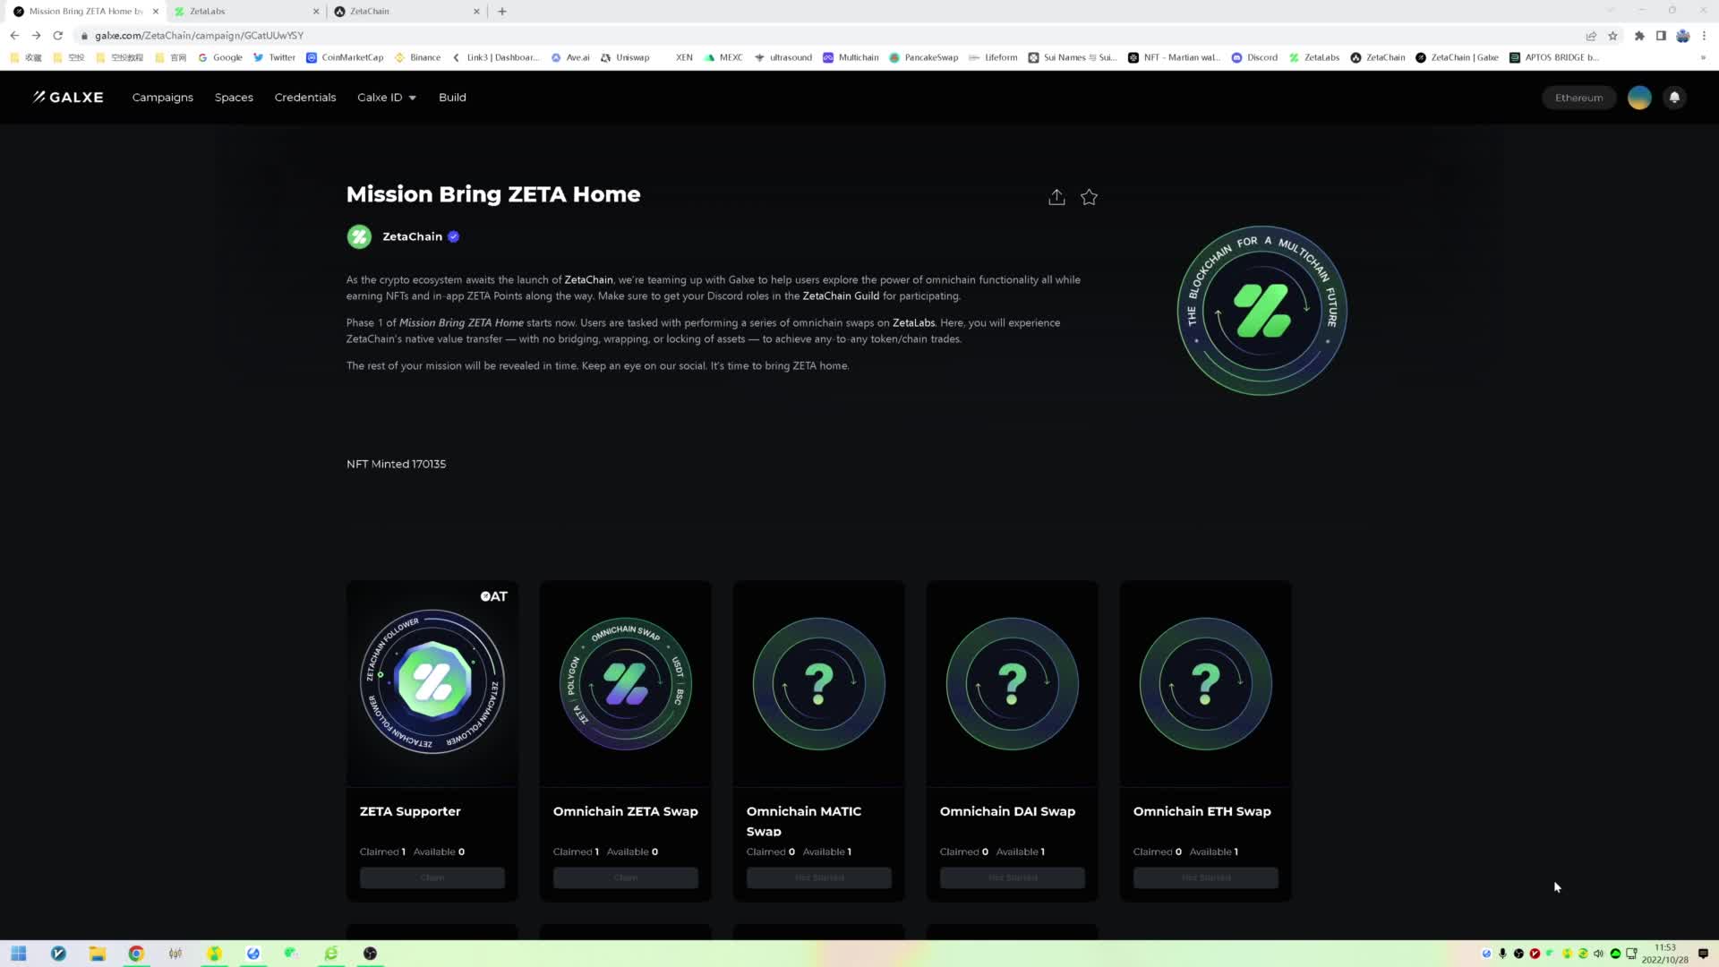Open the Ethereum network selector
The width and height of the screenshot is (1719, 967).
pyautogui.click(x=1578, y=98)
